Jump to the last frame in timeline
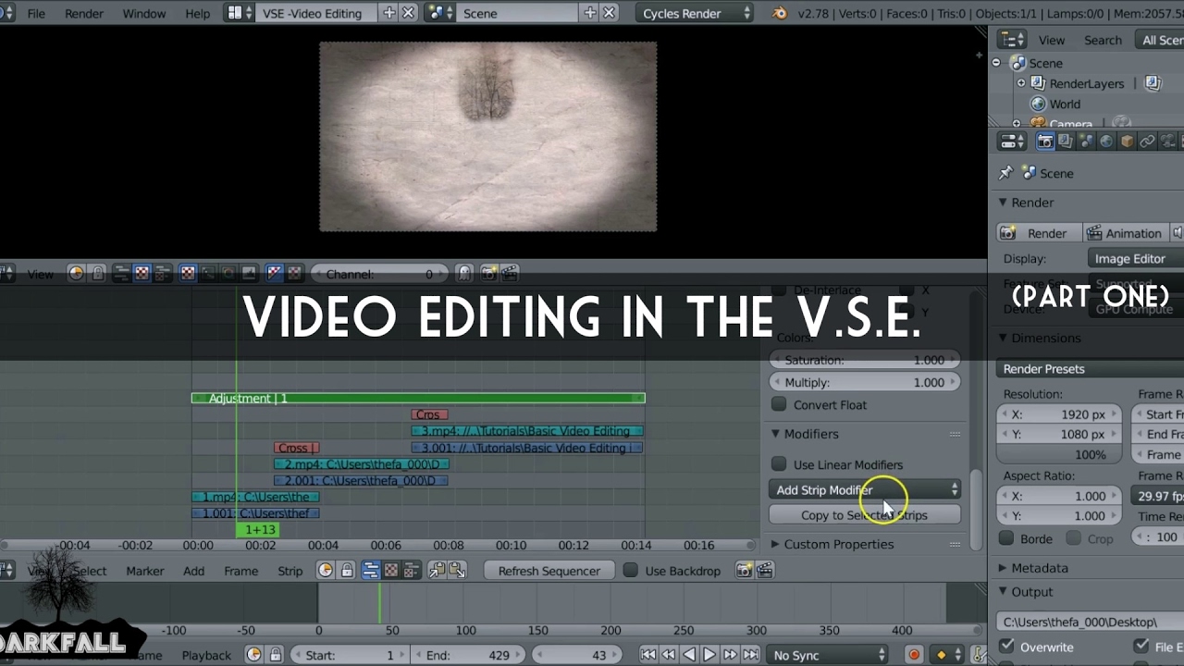 751,655
